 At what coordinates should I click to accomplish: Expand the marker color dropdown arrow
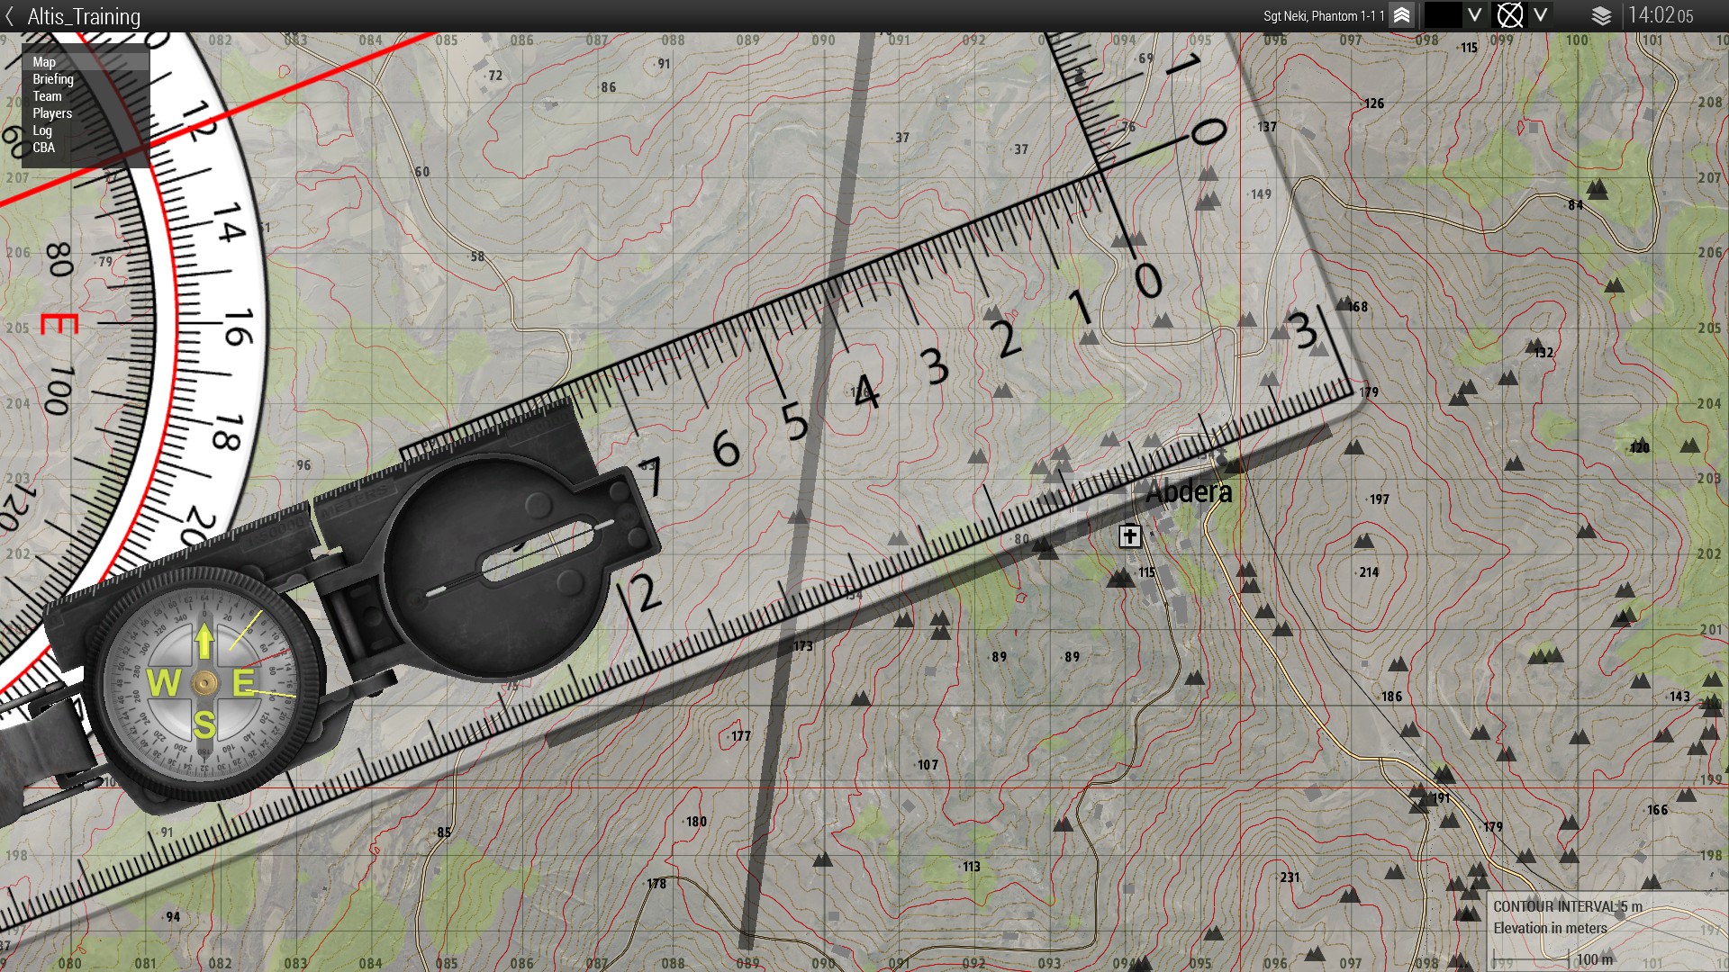pyautogui.click(x=1474, y=15)
